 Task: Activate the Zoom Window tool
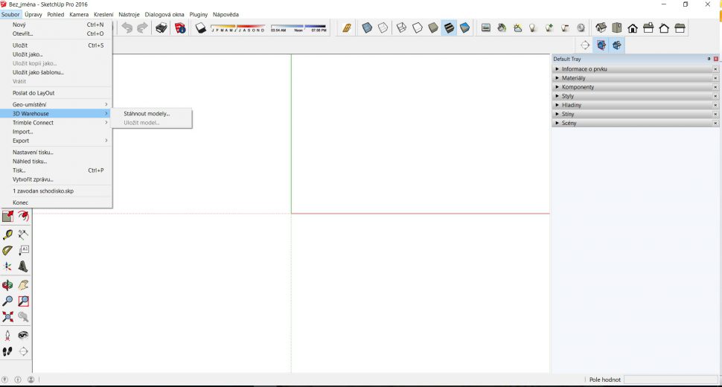click(x=23, y=301)
